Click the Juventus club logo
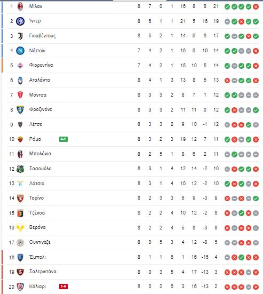The height and width of the screenshot is (294, 263). [x=20, y=36]
